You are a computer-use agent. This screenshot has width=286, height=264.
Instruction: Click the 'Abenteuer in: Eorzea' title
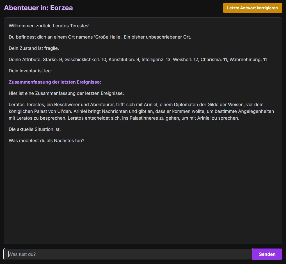38,8
